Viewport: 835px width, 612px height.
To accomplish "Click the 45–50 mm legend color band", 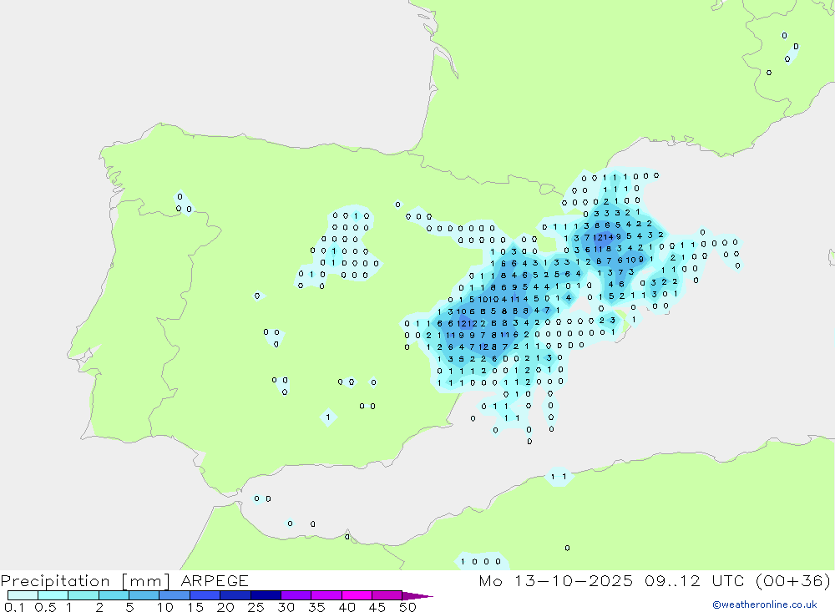I will (x=387, y=595).
